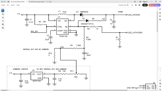Click the DIM net label

tap(62, 47)
